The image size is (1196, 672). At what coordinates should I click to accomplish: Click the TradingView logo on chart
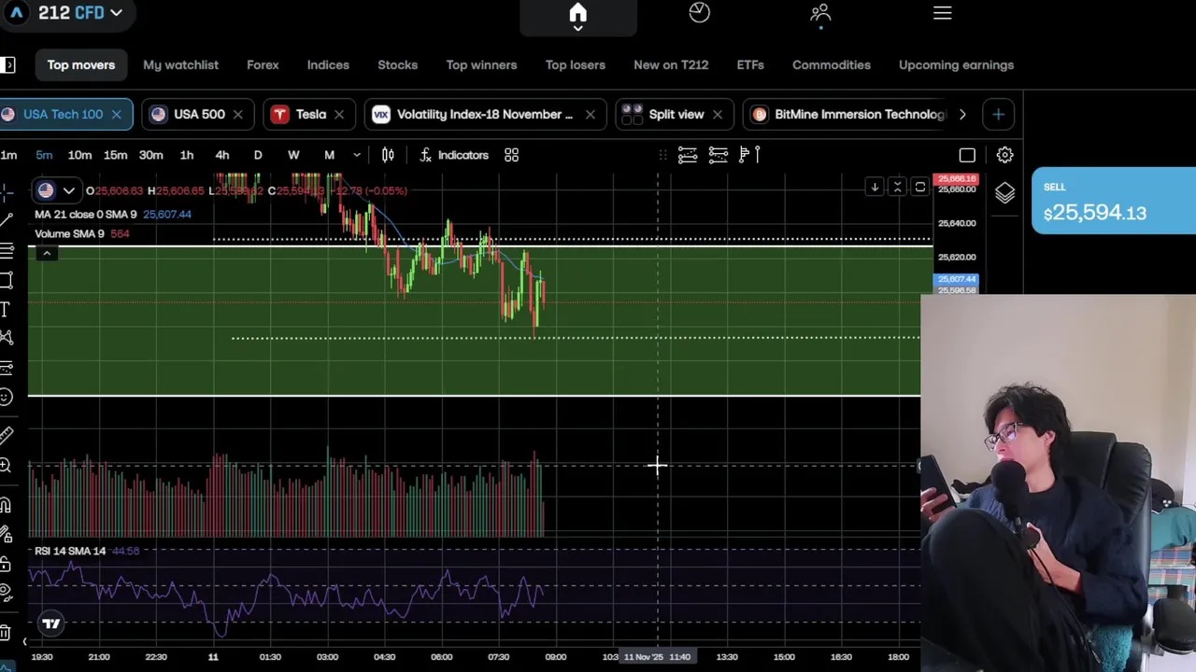[50, 623]
